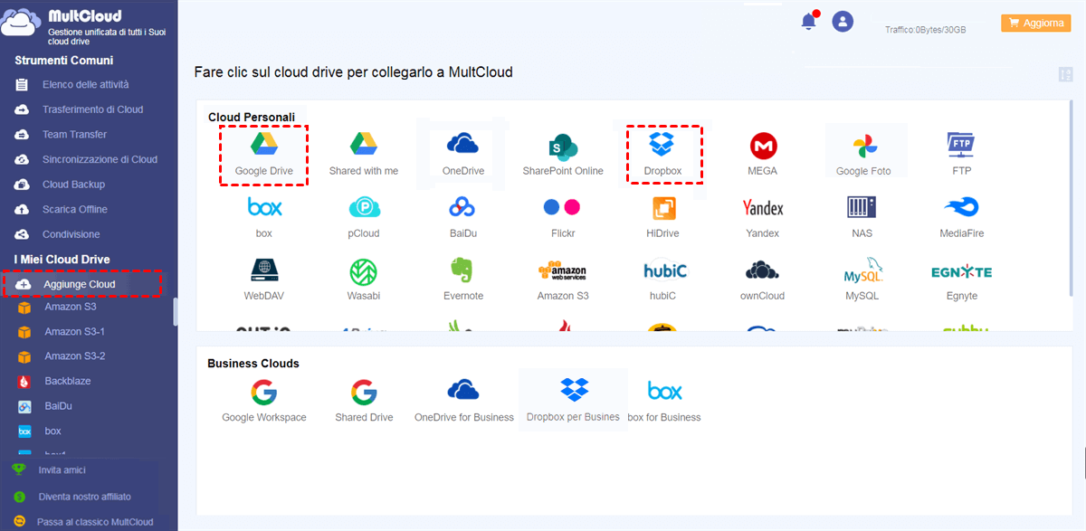1086x531 pixels.
Task: Open the user account avatar
Action: click(843, 22)
